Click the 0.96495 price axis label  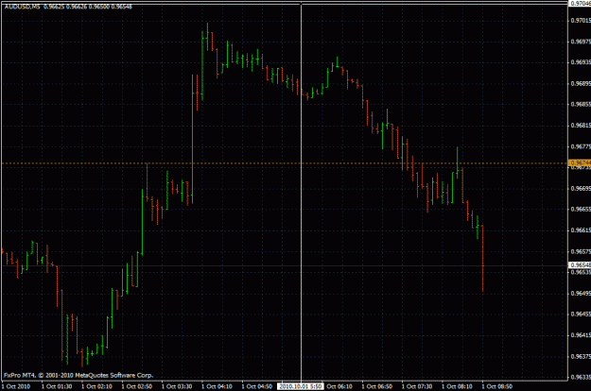tap(581, 293)
